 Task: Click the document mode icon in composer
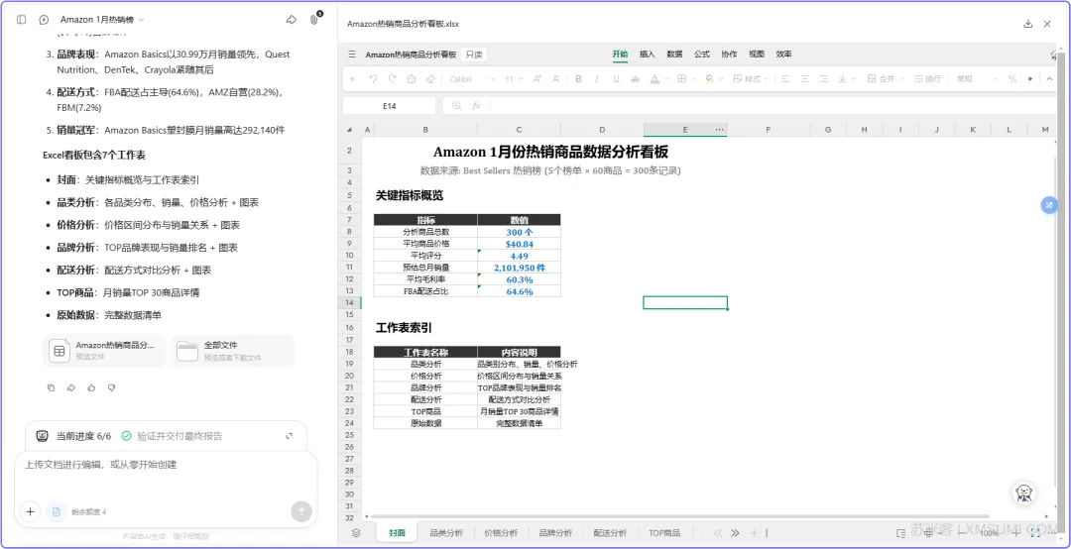[x=56, y=511]
